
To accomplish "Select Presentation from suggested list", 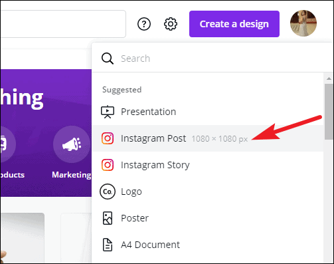I will pos(207,112).
